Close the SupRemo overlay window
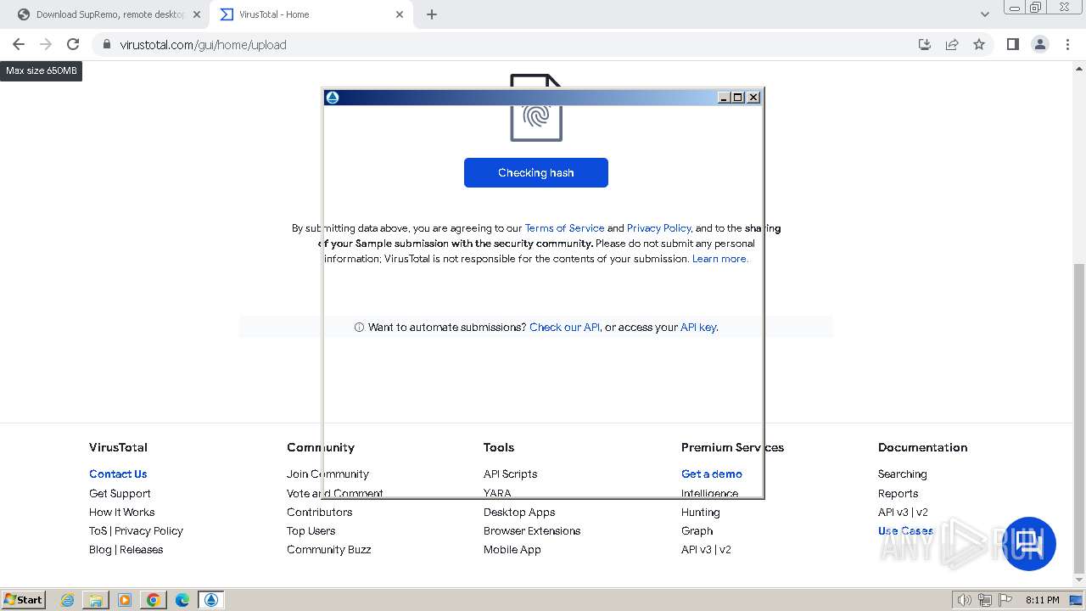The image size is (1086, 611). pyautogui.click(x=753, y=97)
